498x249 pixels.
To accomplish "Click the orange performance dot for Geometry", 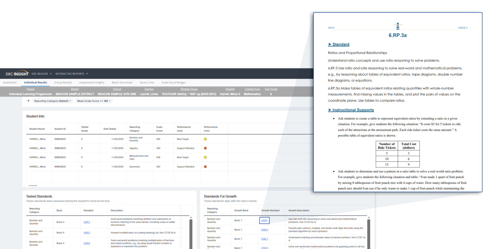I will point(205,167).
